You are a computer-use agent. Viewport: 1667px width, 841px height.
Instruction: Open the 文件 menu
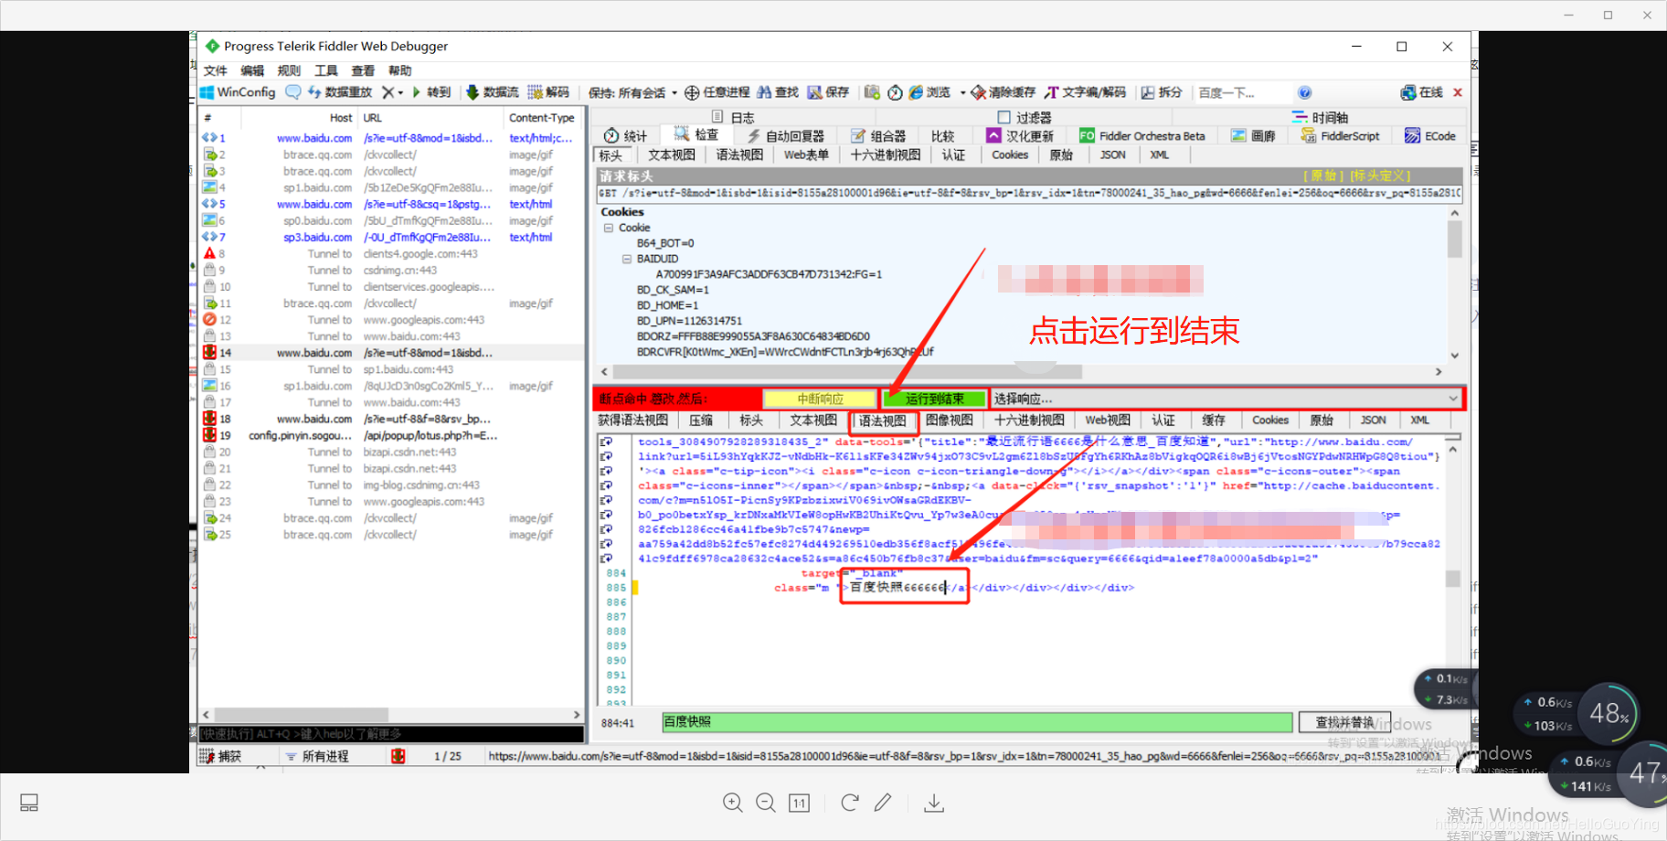pos(216,70)
